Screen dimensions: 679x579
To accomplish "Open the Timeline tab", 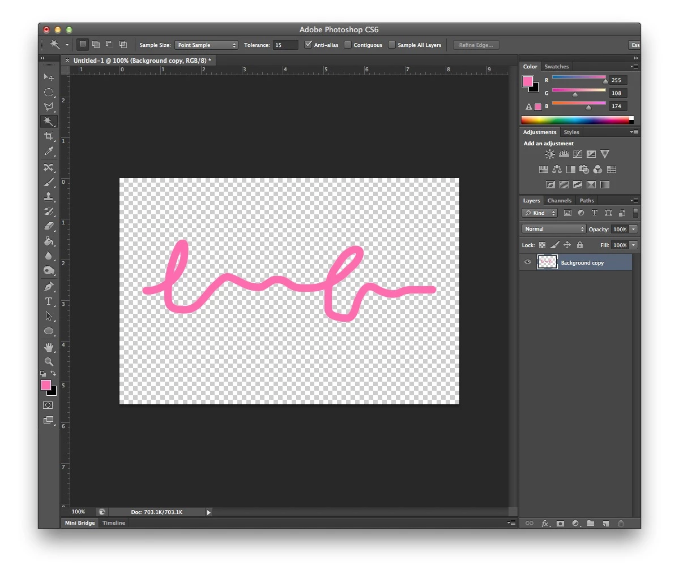I will click(114, 523).
